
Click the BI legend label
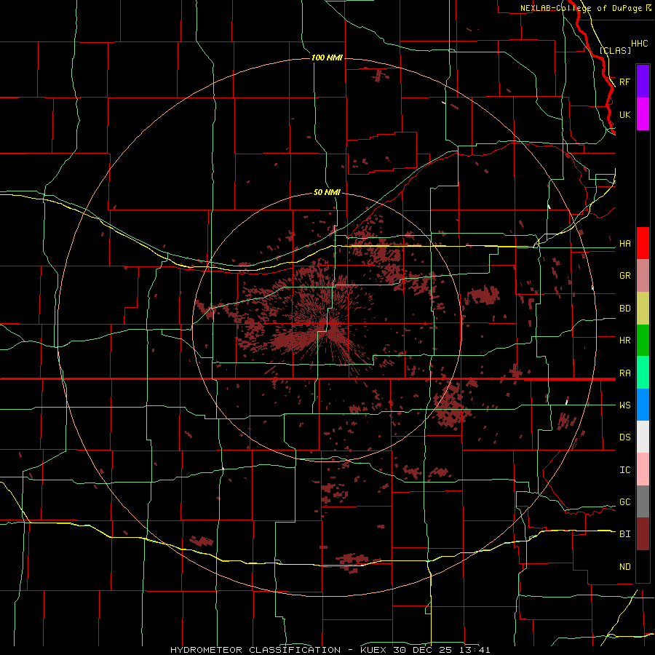624,534
